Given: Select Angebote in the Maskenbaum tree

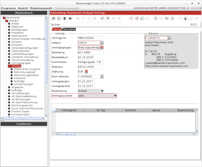Looking at the screenshot, I should [17, 87].
